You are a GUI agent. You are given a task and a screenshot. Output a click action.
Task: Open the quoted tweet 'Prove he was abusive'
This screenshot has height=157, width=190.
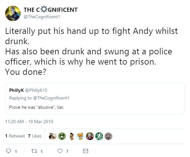point(95,99)
